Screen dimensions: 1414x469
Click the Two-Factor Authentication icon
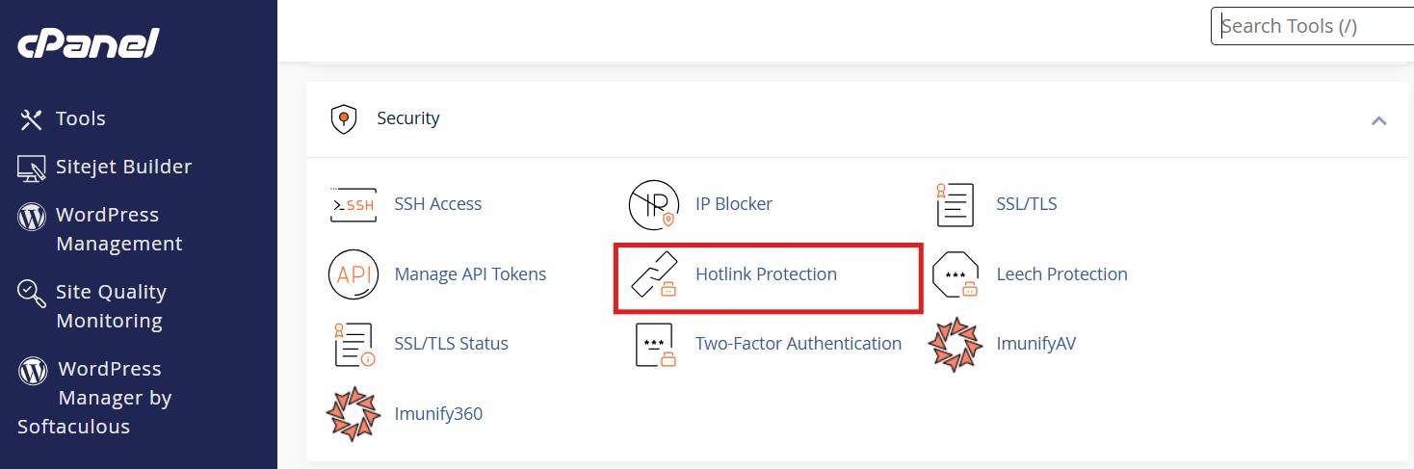656,344
